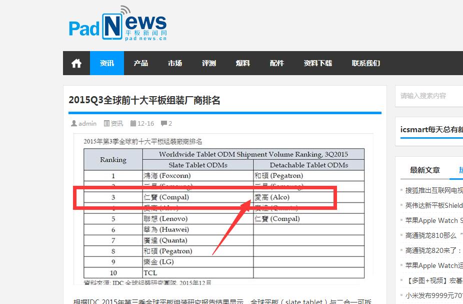463x304 pixels.
Task: Open the 高通骁龙820来了 article link
Action: pyautogui.click(x=433, y=251)
